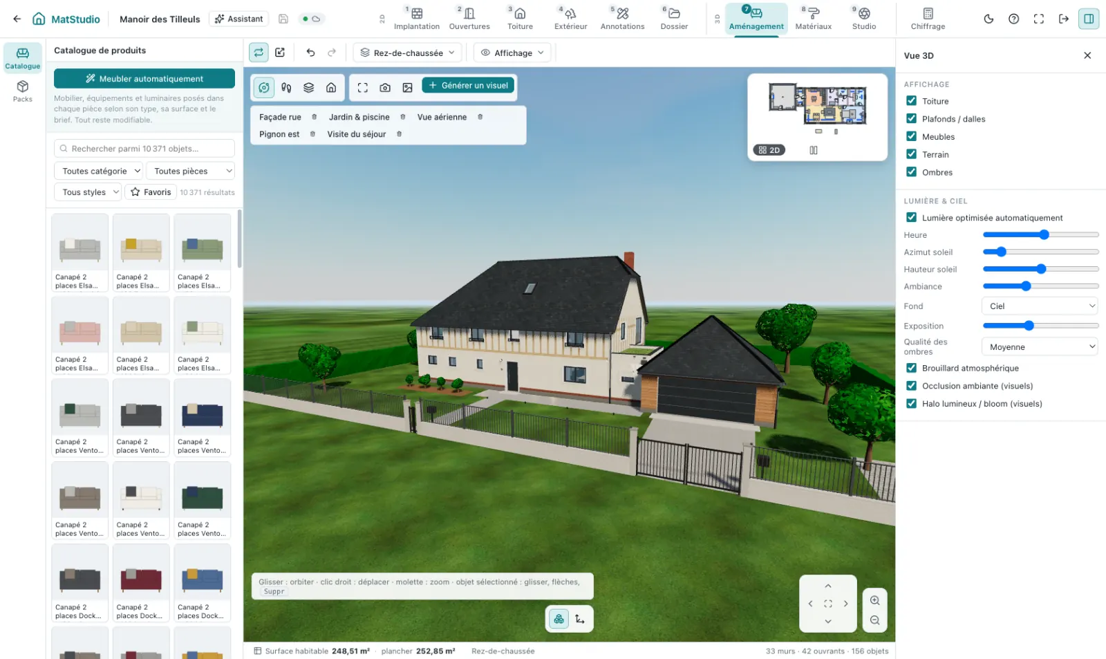Click Générer un visuel button
The width and height of the screenshot is (1106, 659).
pos(468,86)
